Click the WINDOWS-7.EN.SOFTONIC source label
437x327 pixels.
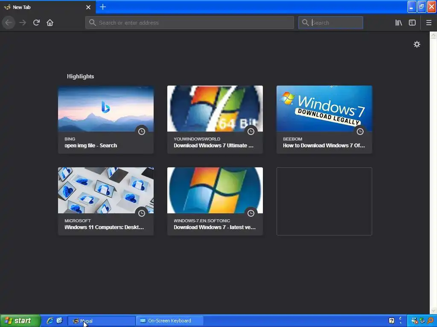tap(202, 221)
